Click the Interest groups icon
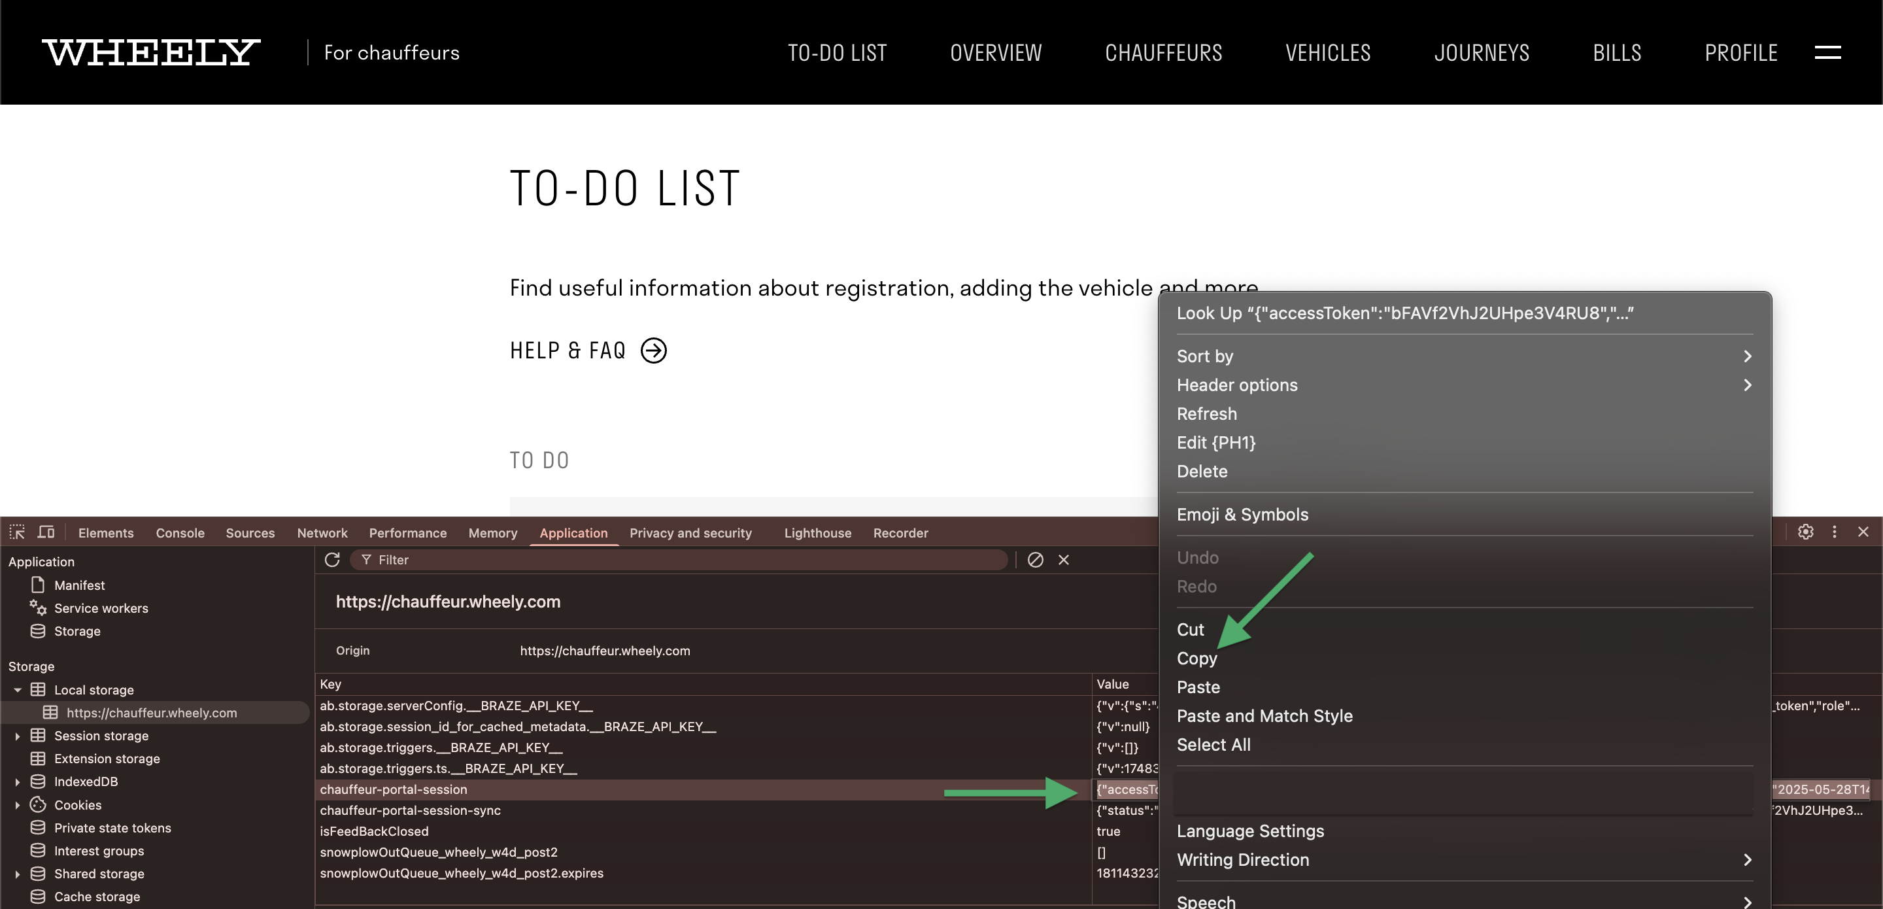This screenshot has height=909, width=1883. pos(38,851)
